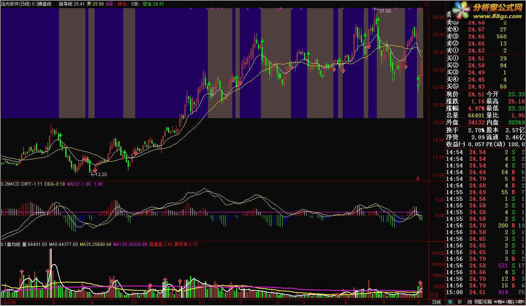The width and height of the screenshot is (526, 306).
Task: Click the 2009年 label on the time axis
Action: (9, 302)
